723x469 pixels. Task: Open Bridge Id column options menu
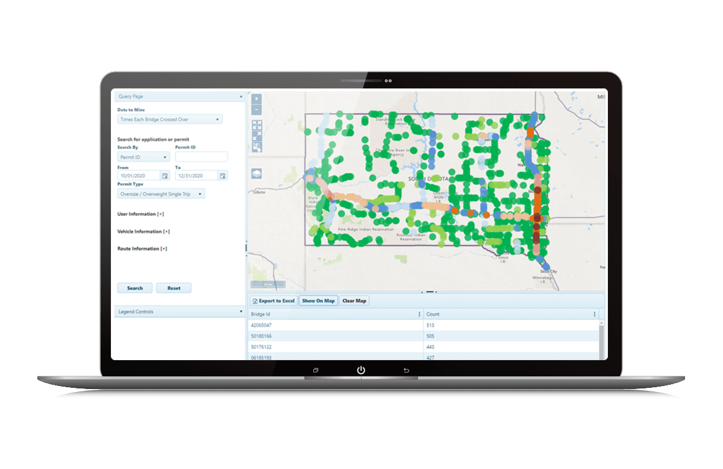coord(419,314)
